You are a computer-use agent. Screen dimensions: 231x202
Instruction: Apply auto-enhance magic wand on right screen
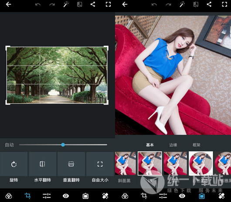click(x=182, y=4)
